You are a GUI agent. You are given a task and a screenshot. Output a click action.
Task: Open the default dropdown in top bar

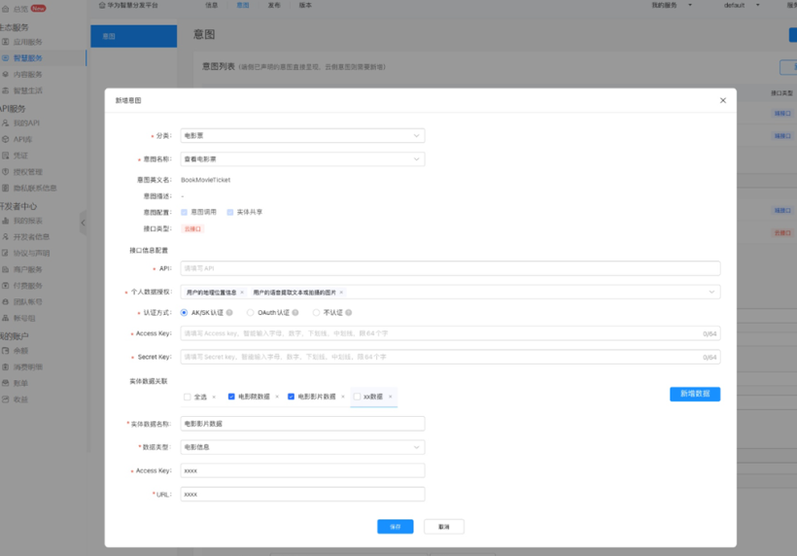tap(742, 5)
